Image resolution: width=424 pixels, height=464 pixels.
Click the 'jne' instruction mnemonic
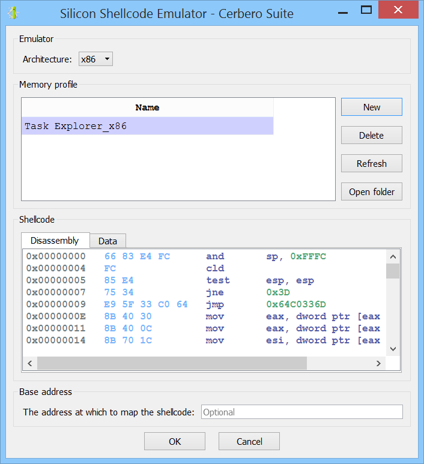[215, 292]
